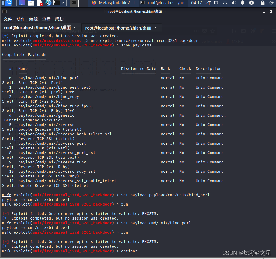Viewport: 276px width, 259px height.
Task: Click payload/cmd/unix/bind_ruby entry
Action: [x=49, y=97]
